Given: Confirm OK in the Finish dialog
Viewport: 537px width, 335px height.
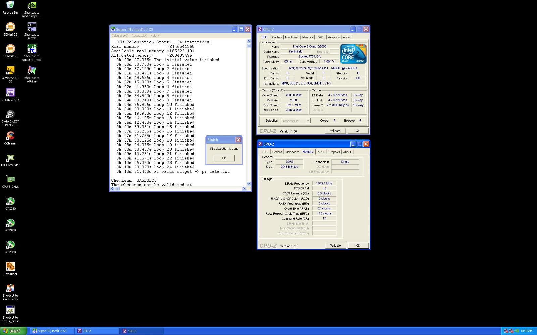Looking at the screenshot, I should (x=224, y=158).
